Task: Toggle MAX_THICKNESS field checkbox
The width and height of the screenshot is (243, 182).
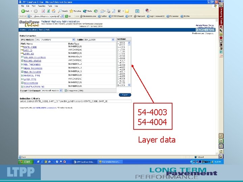Action: tap(22, 72)
